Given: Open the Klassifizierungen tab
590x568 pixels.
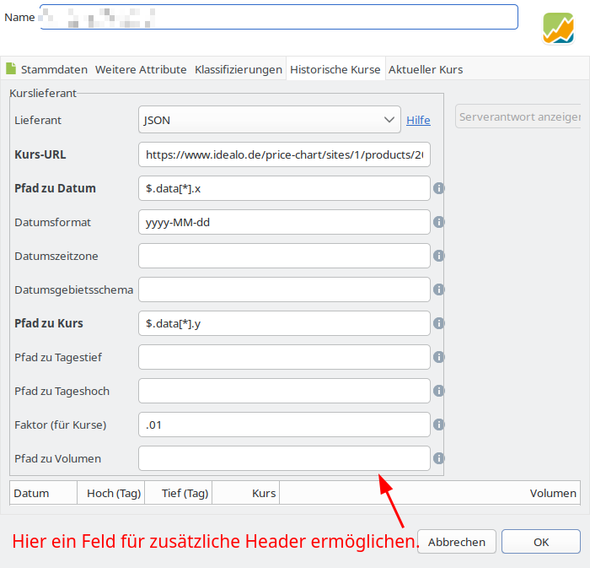Looking at the screenshot, I should 238,69.
